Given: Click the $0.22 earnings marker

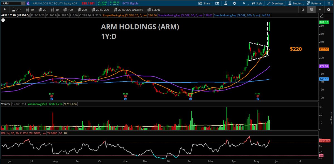Looking at the screenshot, I should pos(125,96).
